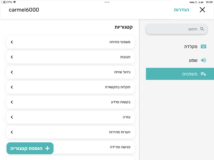Viewport: 214px width, 160px height.
Task: Click the keyboard icon in sidebar
Action: [x=203, y=47]
